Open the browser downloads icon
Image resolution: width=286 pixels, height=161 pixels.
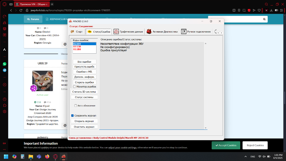click(x=271, y=10)
